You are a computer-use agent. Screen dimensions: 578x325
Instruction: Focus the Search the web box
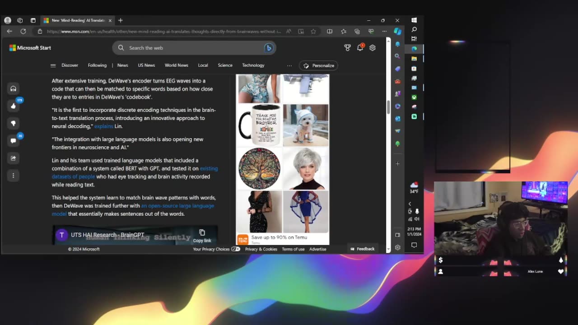[194, 48]
